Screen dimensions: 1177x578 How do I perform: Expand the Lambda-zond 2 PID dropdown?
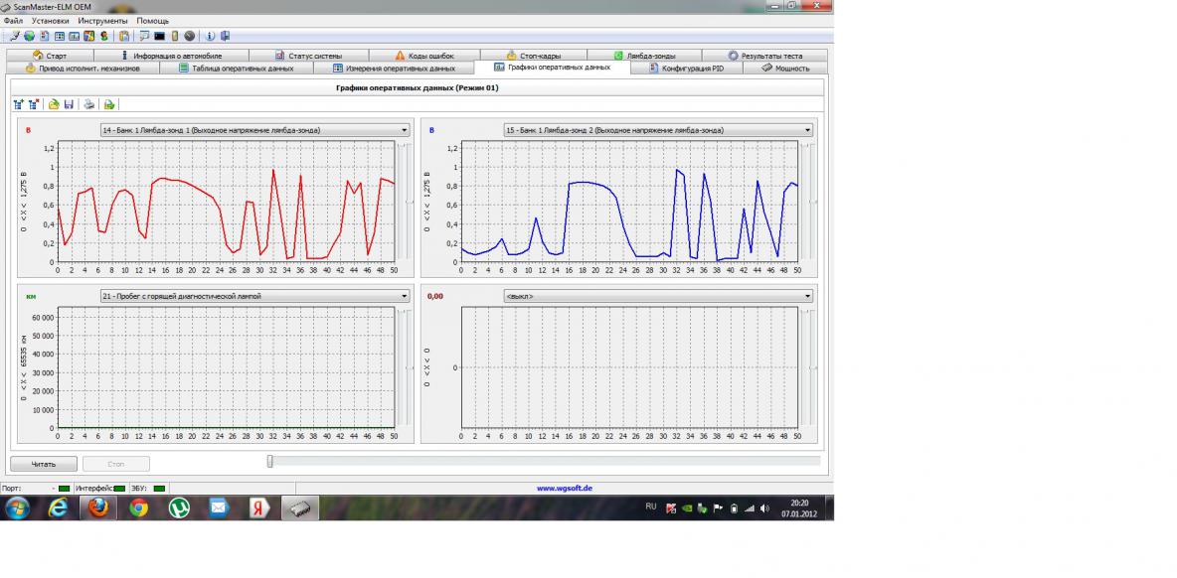(x=807, y=130)
